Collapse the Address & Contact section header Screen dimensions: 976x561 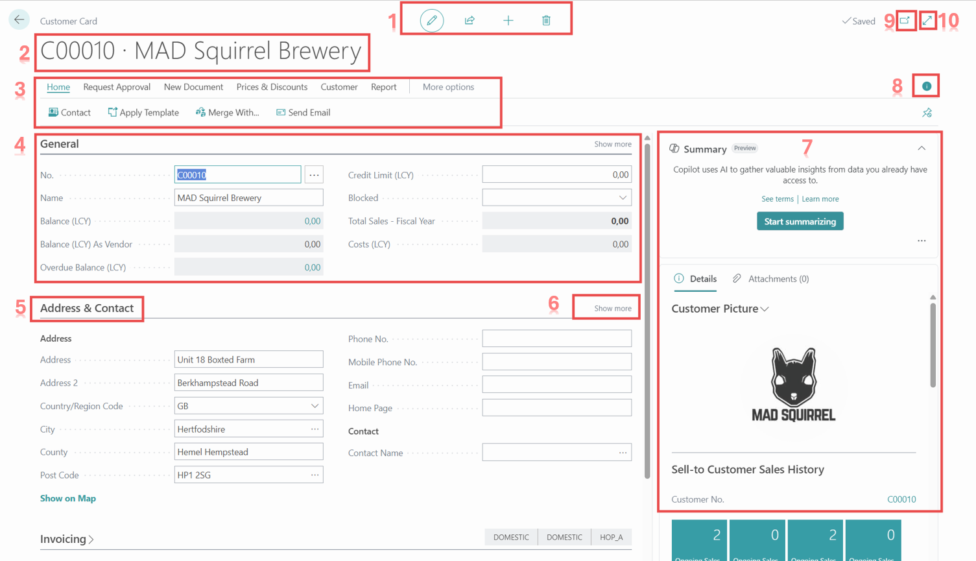[87, 308]
